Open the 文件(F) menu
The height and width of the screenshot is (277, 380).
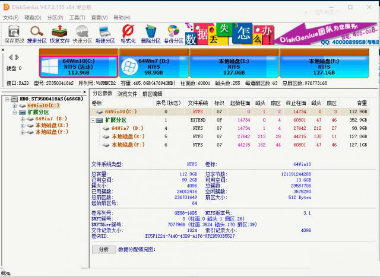point(11,18)
